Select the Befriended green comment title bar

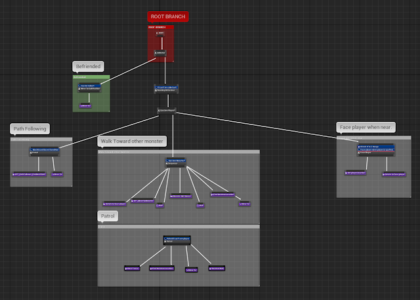tap(91, 77)
